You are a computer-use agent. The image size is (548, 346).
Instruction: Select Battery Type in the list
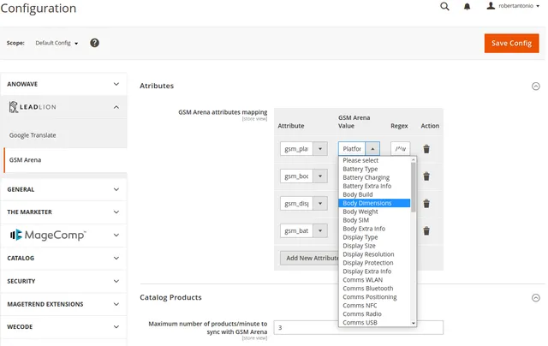[374, 170]
